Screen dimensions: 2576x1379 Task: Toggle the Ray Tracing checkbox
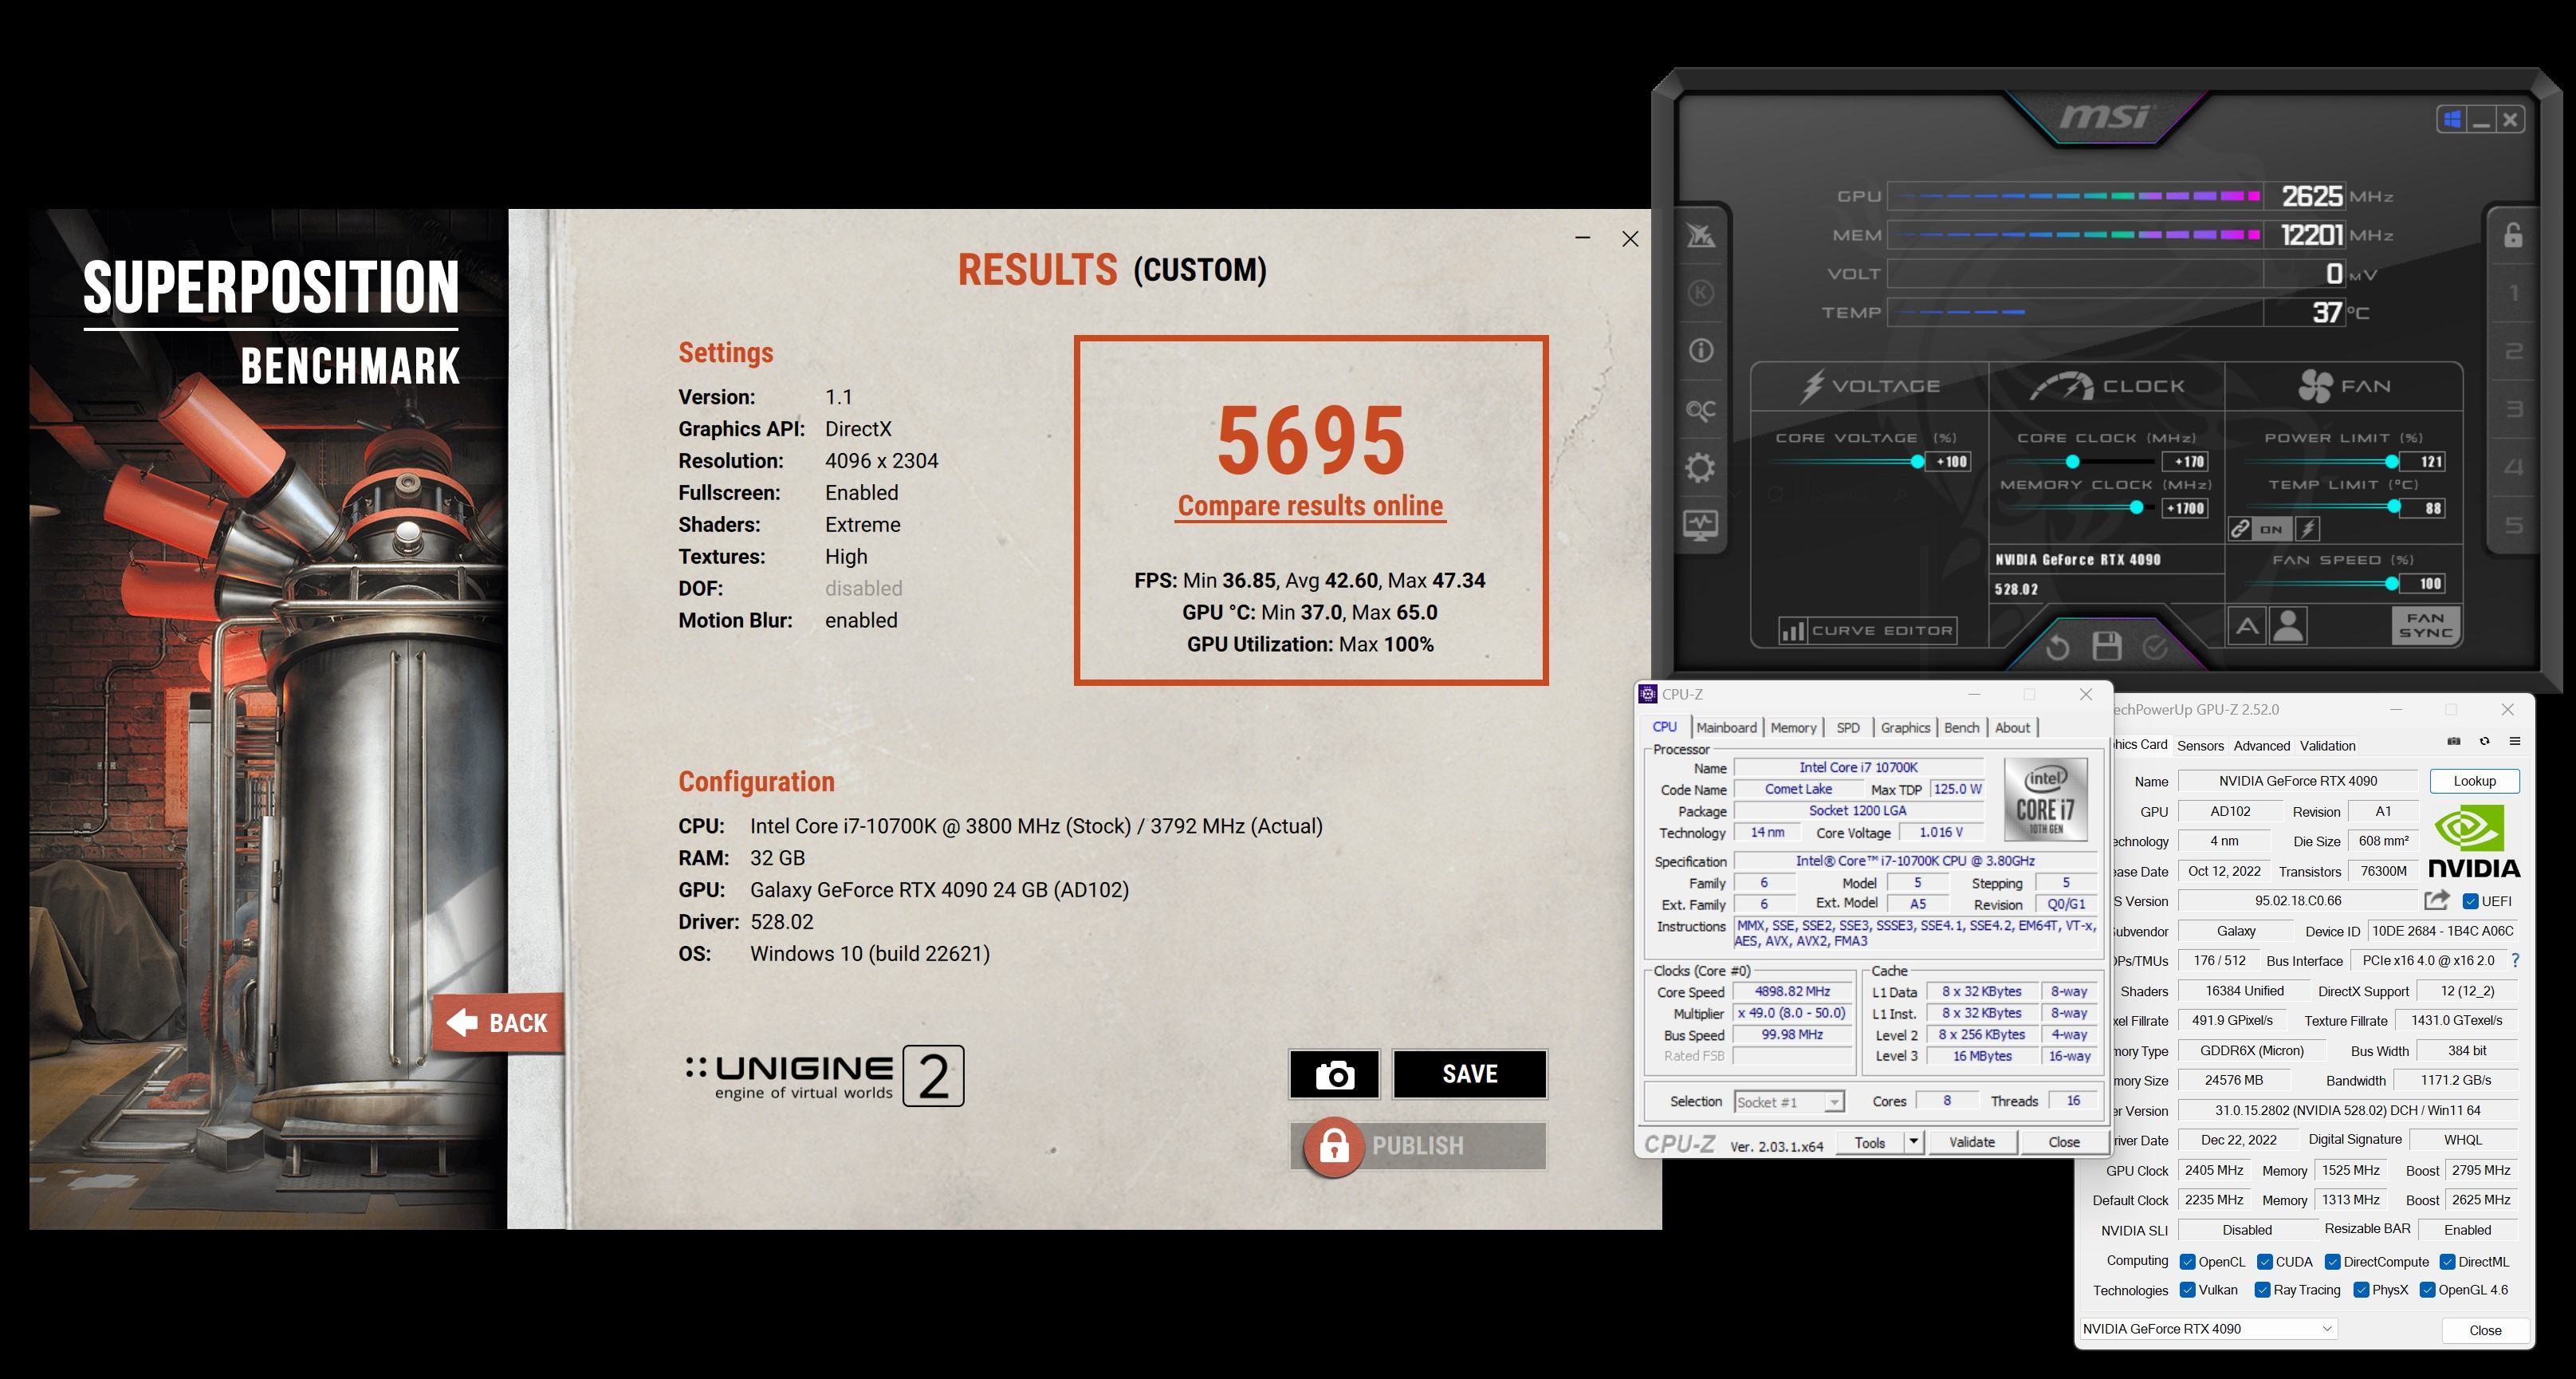pyautogui.click(x=2262, y=1290)
